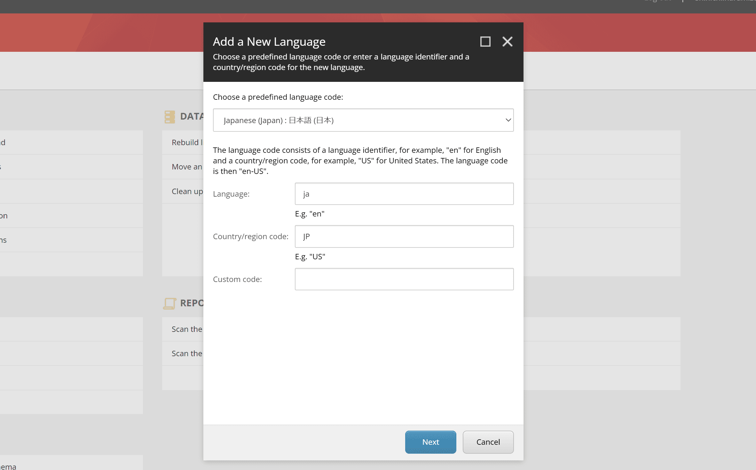Open the second Scan the item under REPO
Viewport: 756px width, 470px height.
pos(187,353)
